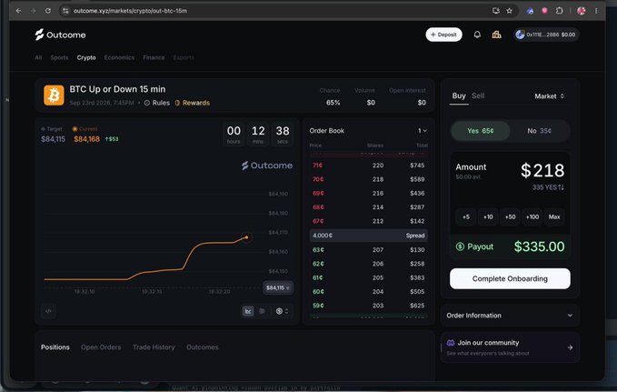Open the chart currency unit selector
Image resolution: width=617 pixels, height=392 pixels.
282,311
